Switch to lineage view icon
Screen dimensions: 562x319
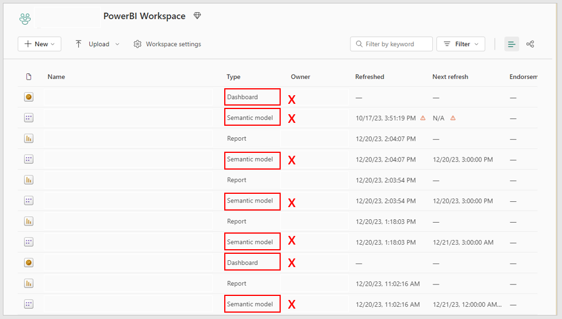[x=530, y=44]
